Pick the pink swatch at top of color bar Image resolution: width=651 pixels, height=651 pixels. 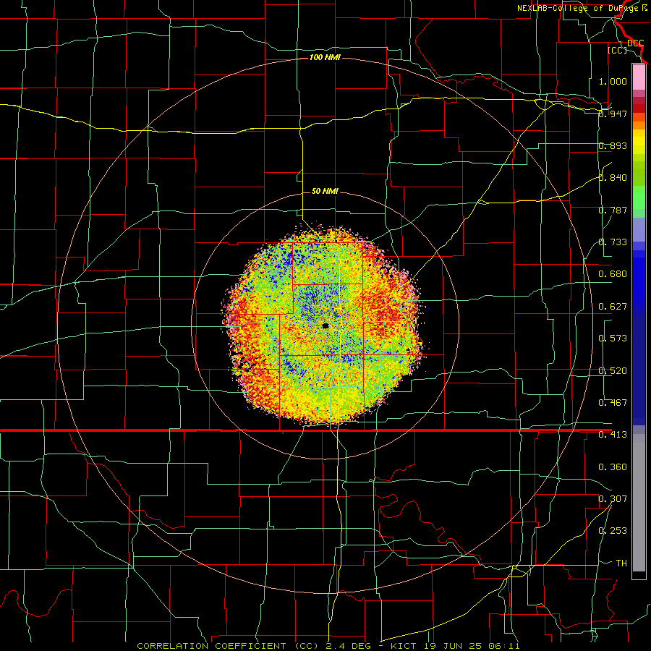point(639,77)
